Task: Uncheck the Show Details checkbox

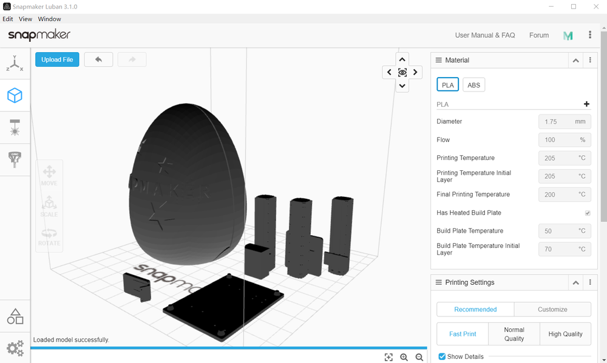Action: (x=442, y=356)
